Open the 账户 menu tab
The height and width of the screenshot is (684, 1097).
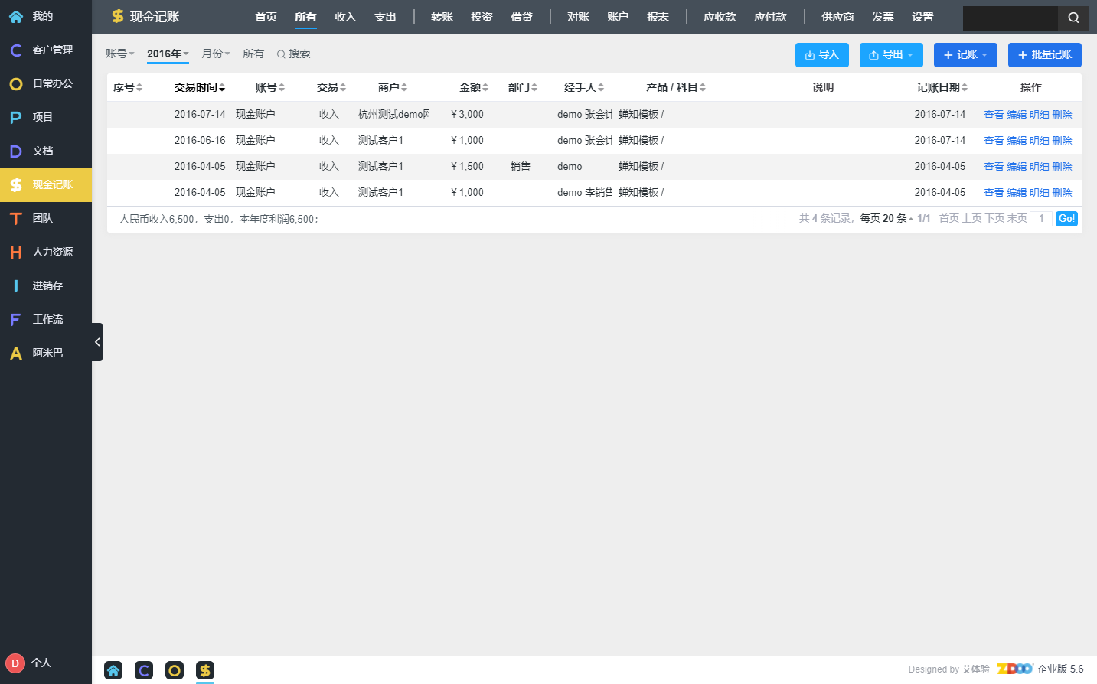[618, 17]
